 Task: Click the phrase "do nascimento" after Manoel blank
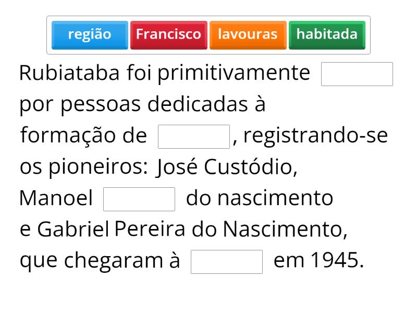[x=260, y=199]
